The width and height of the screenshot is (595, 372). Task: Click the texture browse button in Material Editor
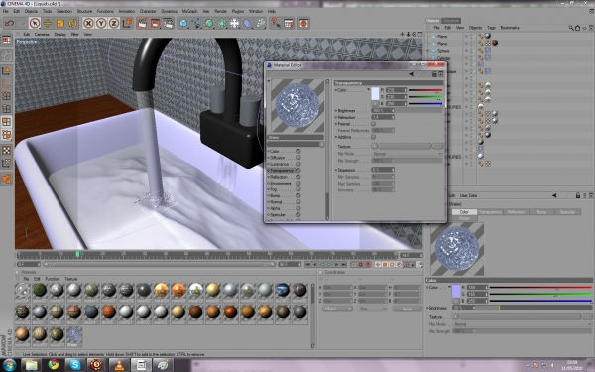(437, 146)
